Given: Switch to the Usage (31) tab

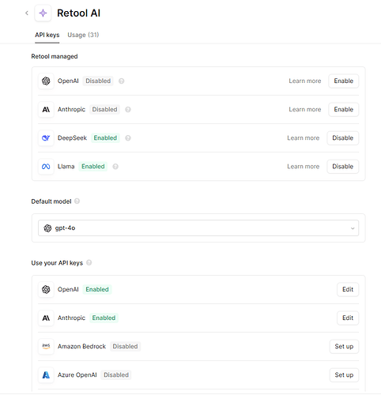Looking at the screenshot, I should [x=83, y=35].
